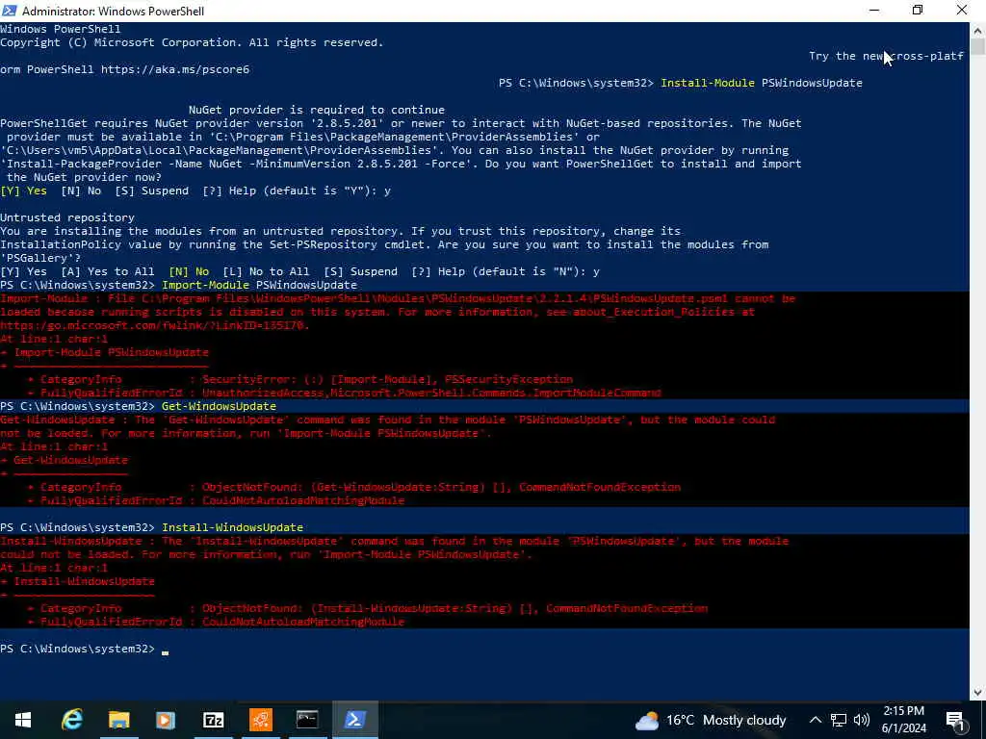Minimize the PowerShell window

[874, 11]
